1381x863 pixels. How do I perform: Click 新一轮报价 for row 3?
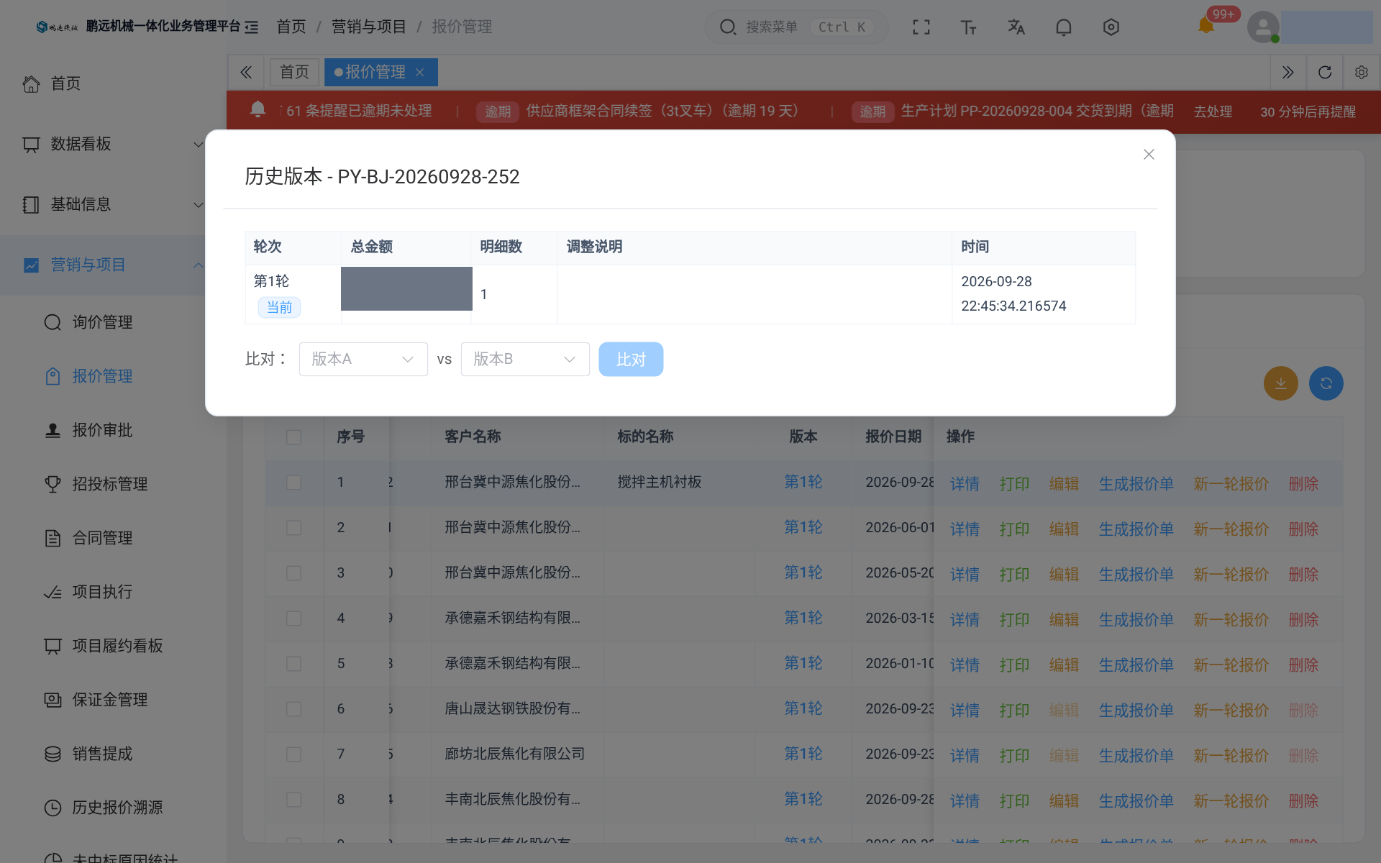click(x=1231, y=575)
